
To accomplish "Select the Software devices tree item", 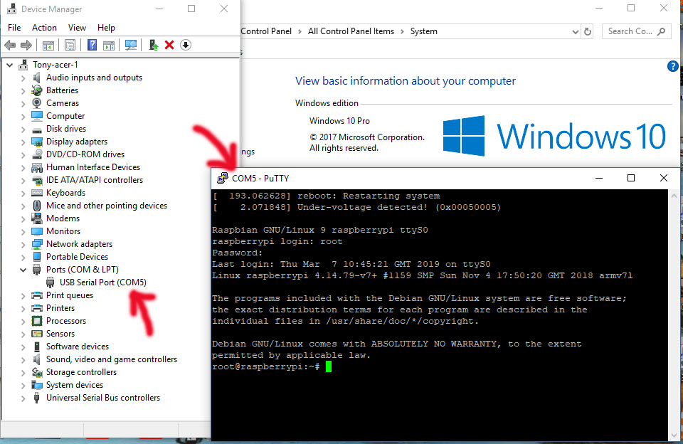I will [x=78, y=347].
